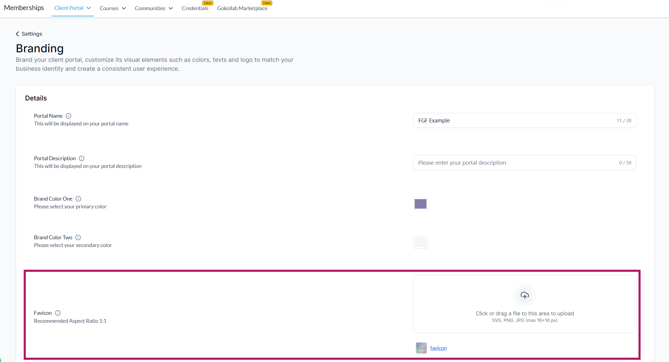
Task: Open the favicon file link
Action: (438, 348)
